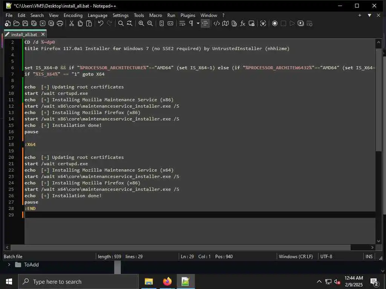Image resolution: width=386 pixels, height=289 pixels.
Task: Click the macro Playback triangle icon
Action: [292, 23]
